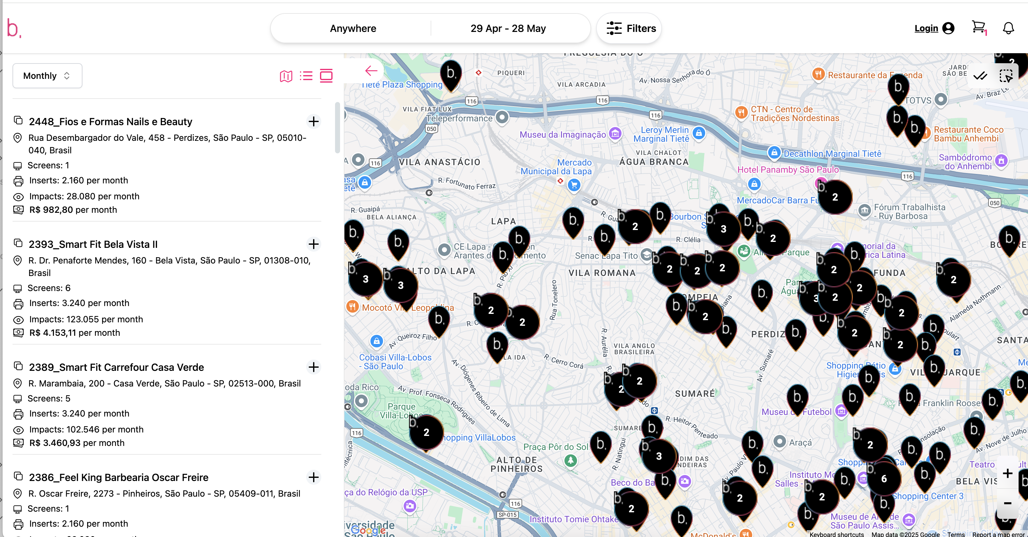Open the Filters panel

tap(631, 28)
